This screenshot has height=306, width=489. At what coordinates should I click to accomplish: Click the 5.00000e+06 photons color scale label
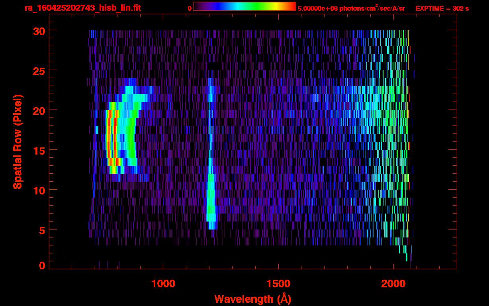351,8
